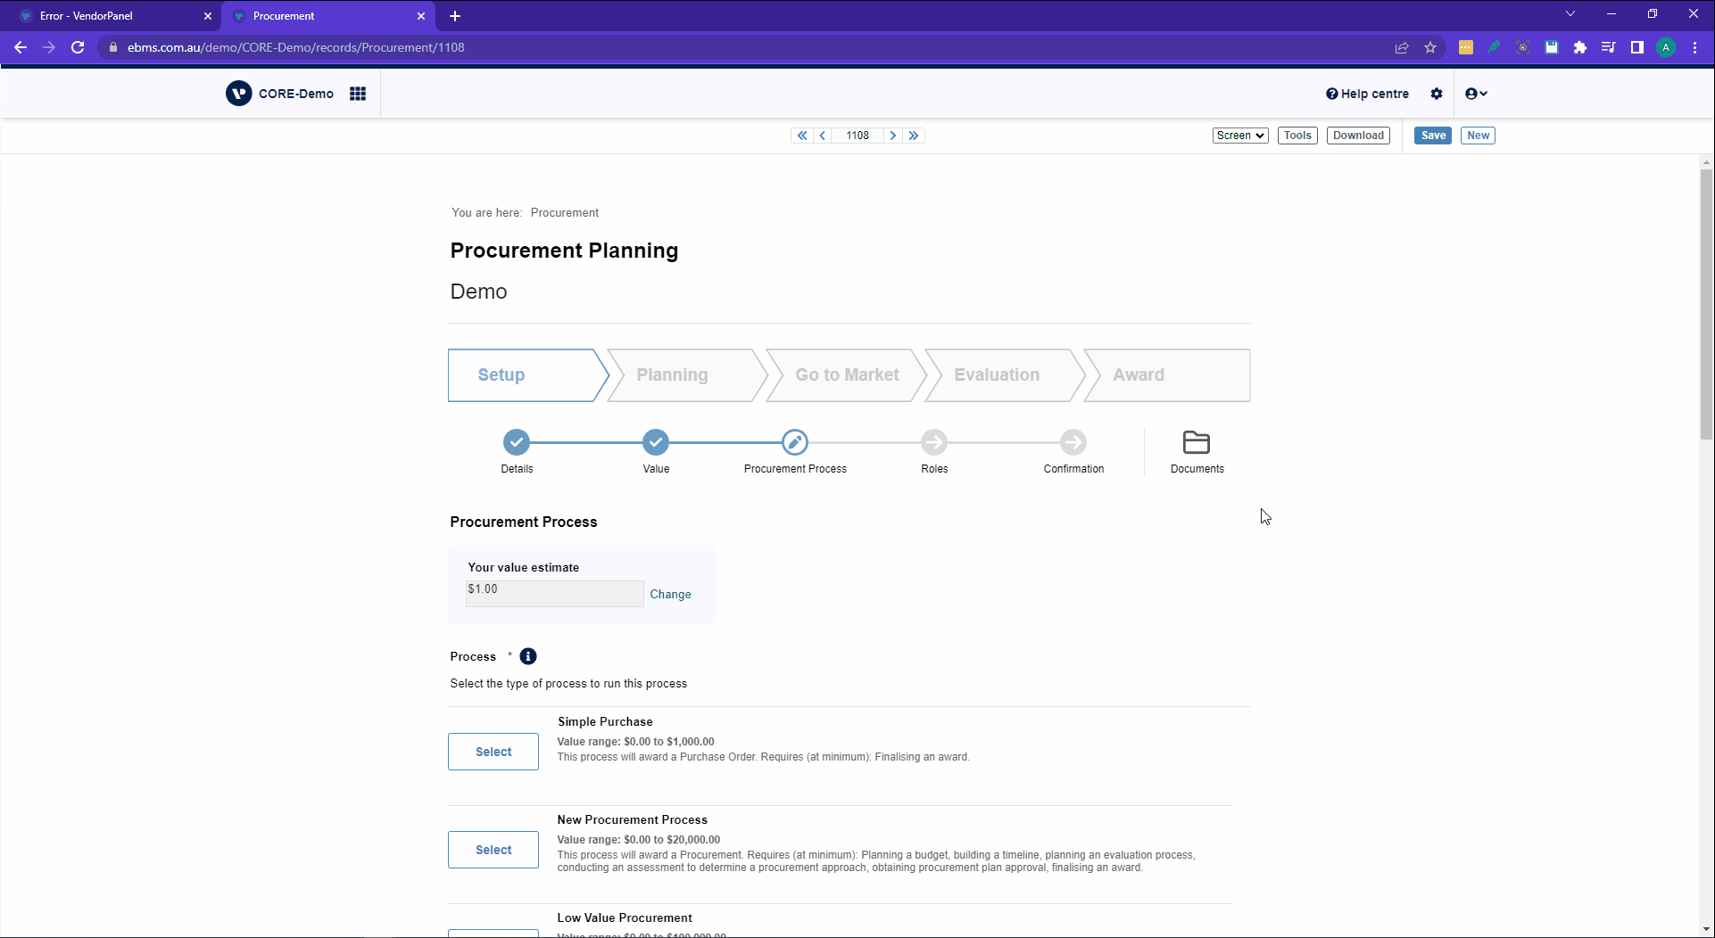Screen dimensions: 1715x938
Task: Click the Tools button
Action: tap(1297, 136)
